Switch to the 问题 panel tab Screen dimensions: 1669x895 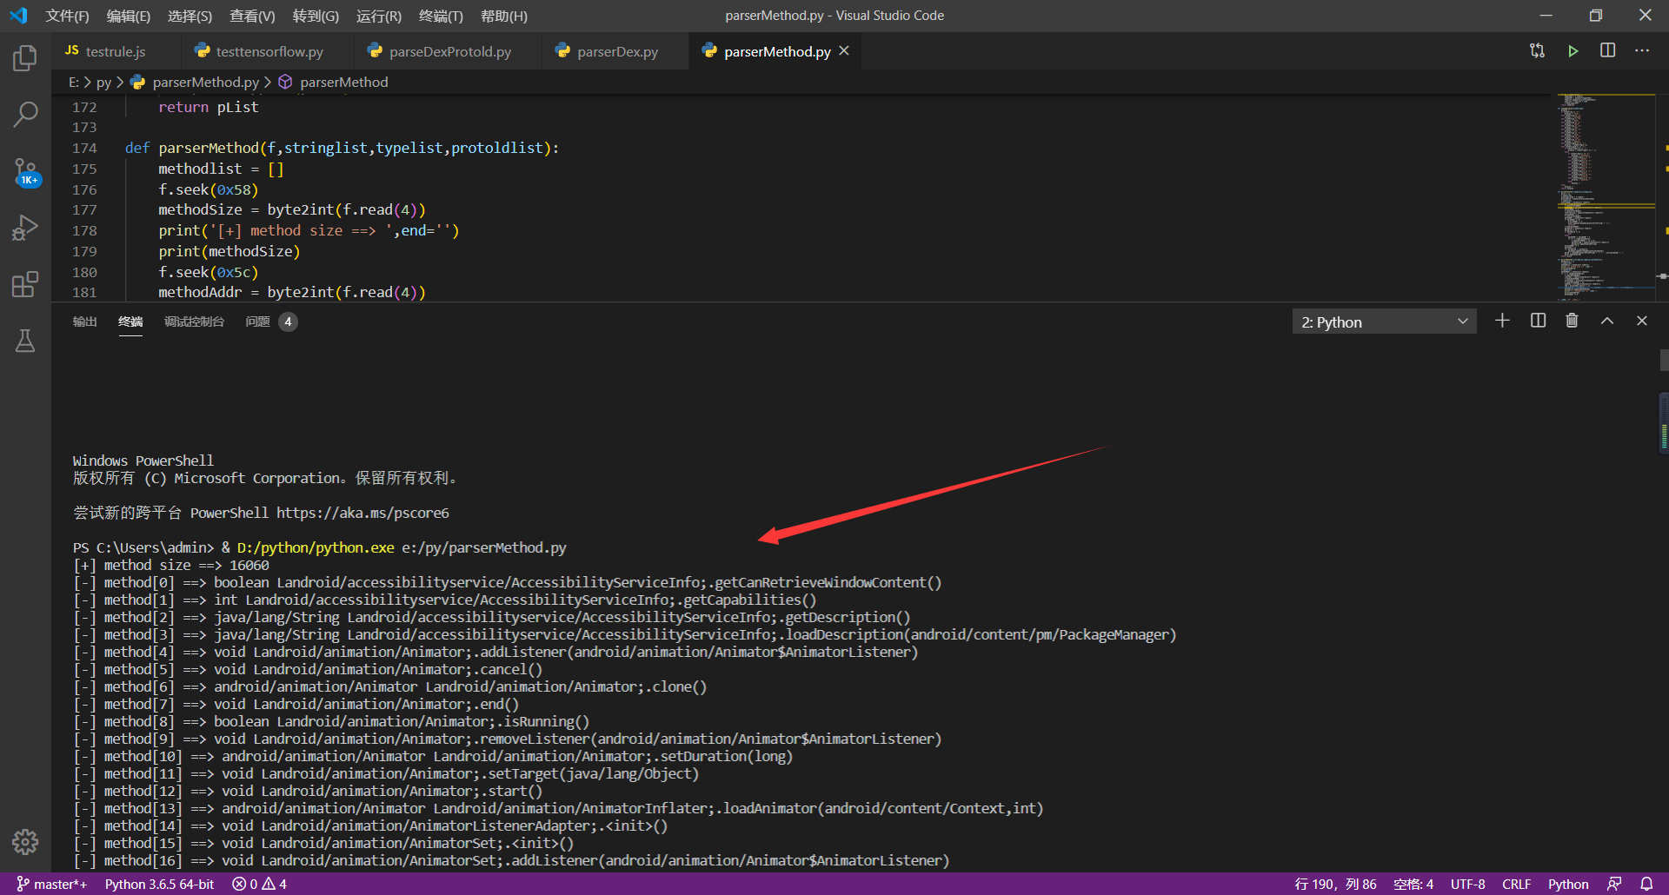pyautogui.click(x=270, y=322)
